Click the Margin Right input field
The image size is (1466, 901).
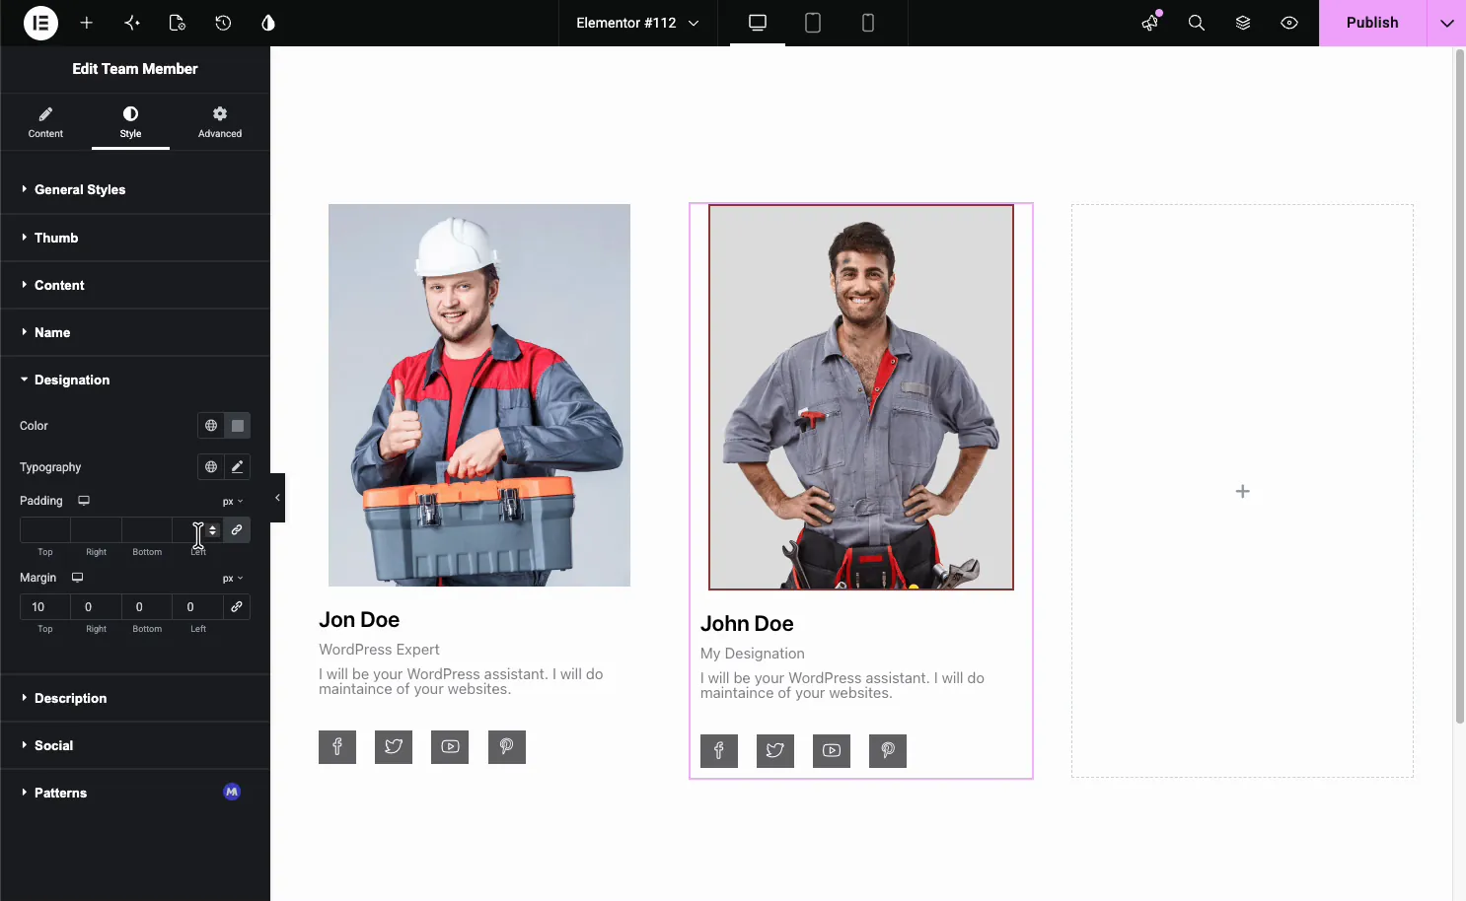coord(97,607)
